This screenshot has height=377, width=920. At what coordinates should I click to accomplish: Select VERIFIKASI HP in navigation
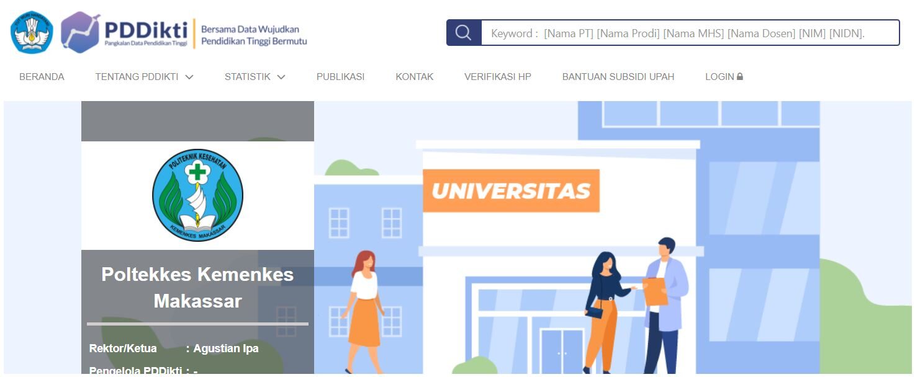(x=498, y=77)
